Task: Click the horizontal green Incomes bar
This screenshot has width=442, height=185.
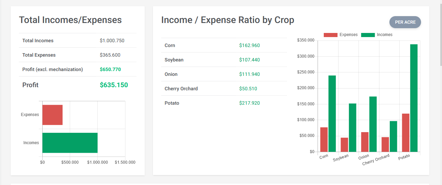Action: 70,143
